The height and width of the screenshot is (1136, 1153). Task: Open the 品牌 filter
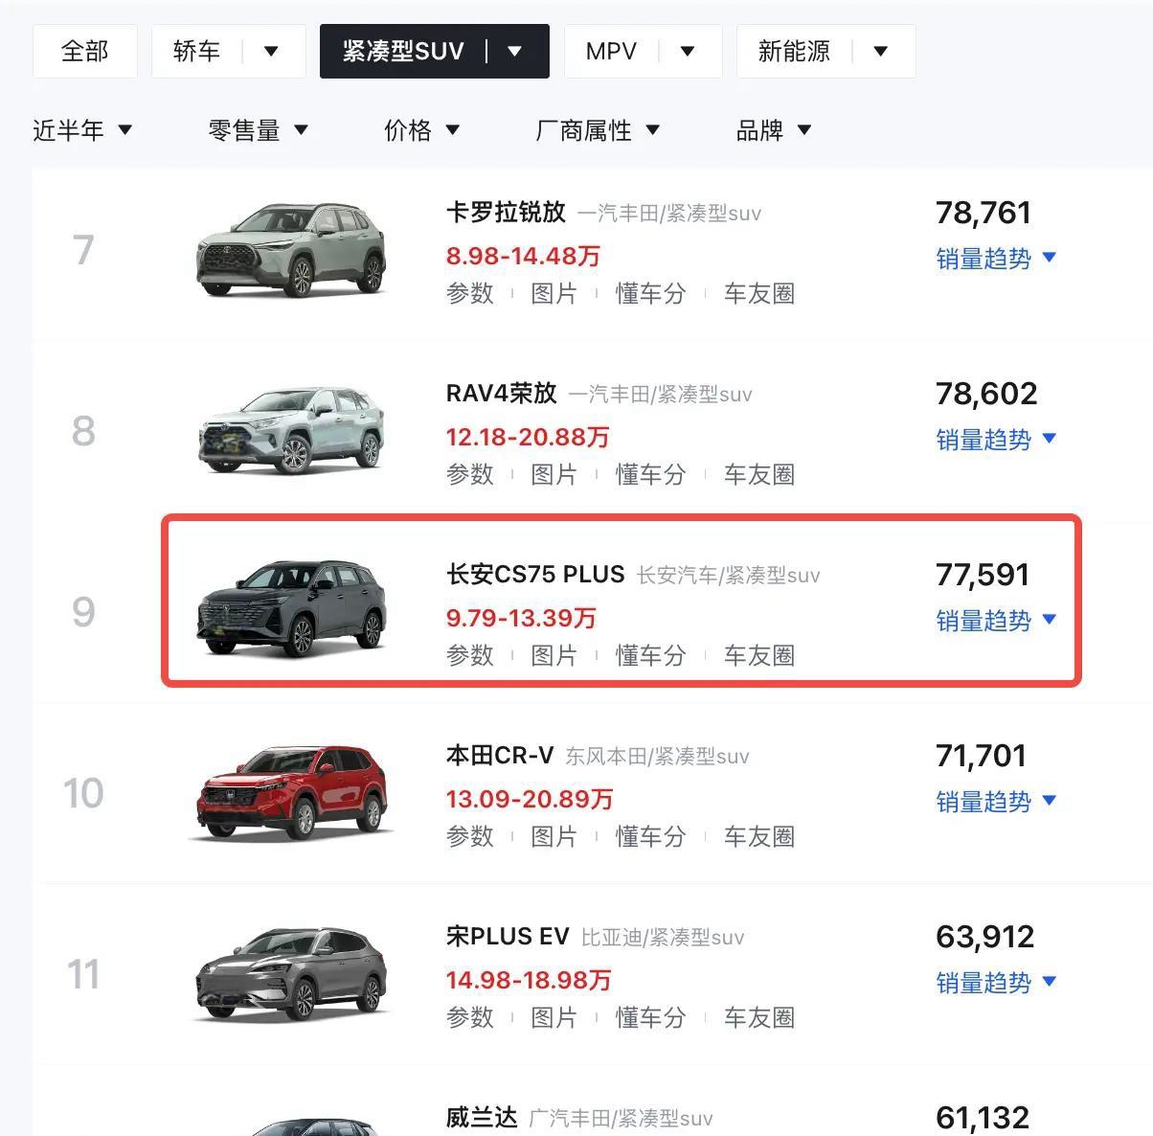[x=774, y=130]
